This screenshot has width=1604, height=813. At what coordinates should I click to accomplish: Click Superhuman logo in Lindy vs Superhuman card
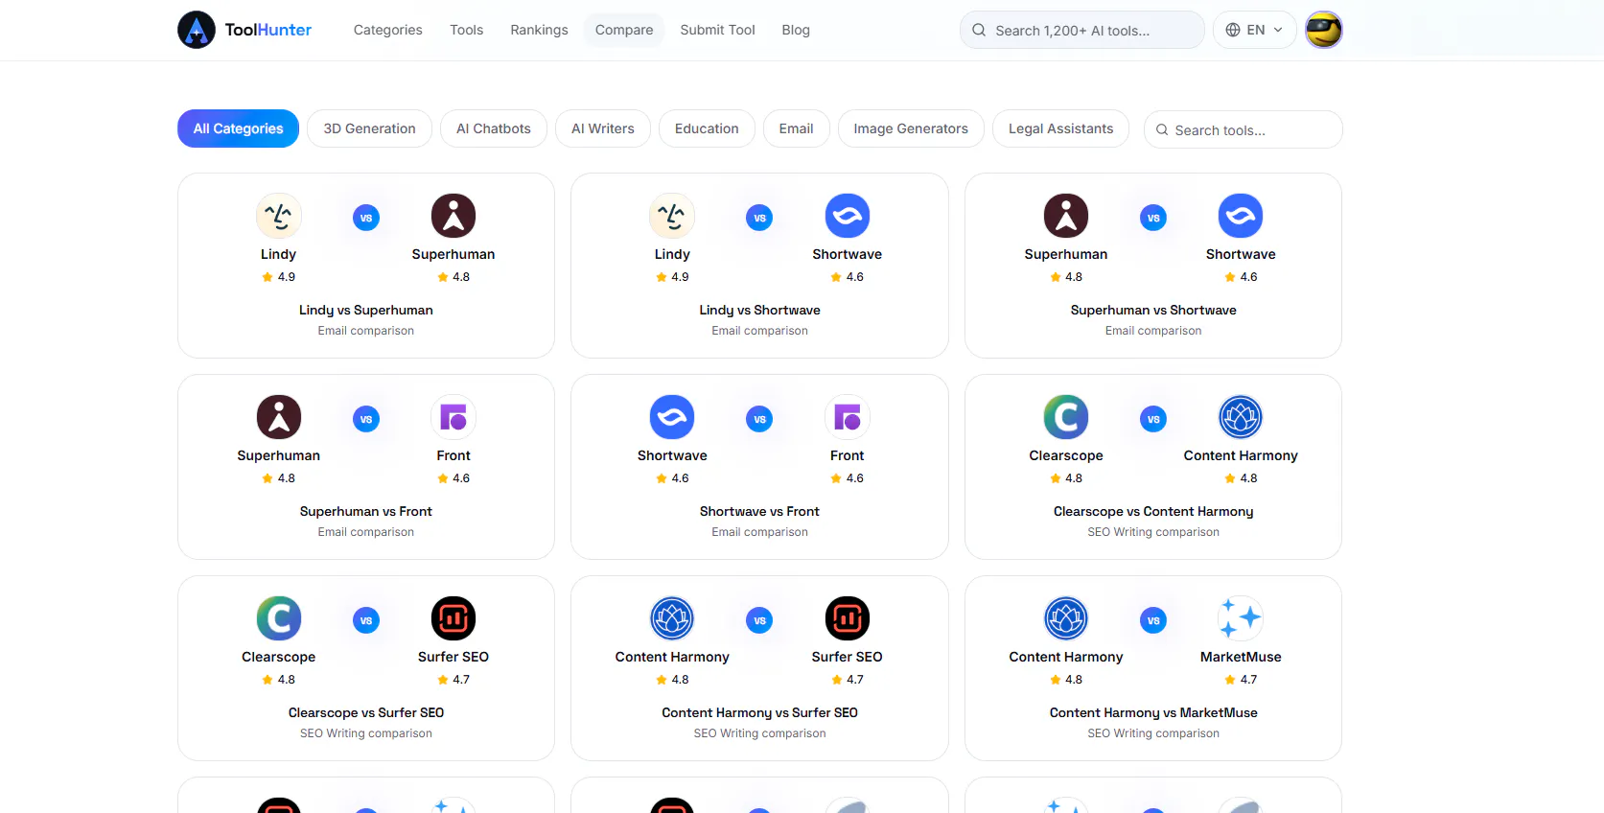(453, 216)
